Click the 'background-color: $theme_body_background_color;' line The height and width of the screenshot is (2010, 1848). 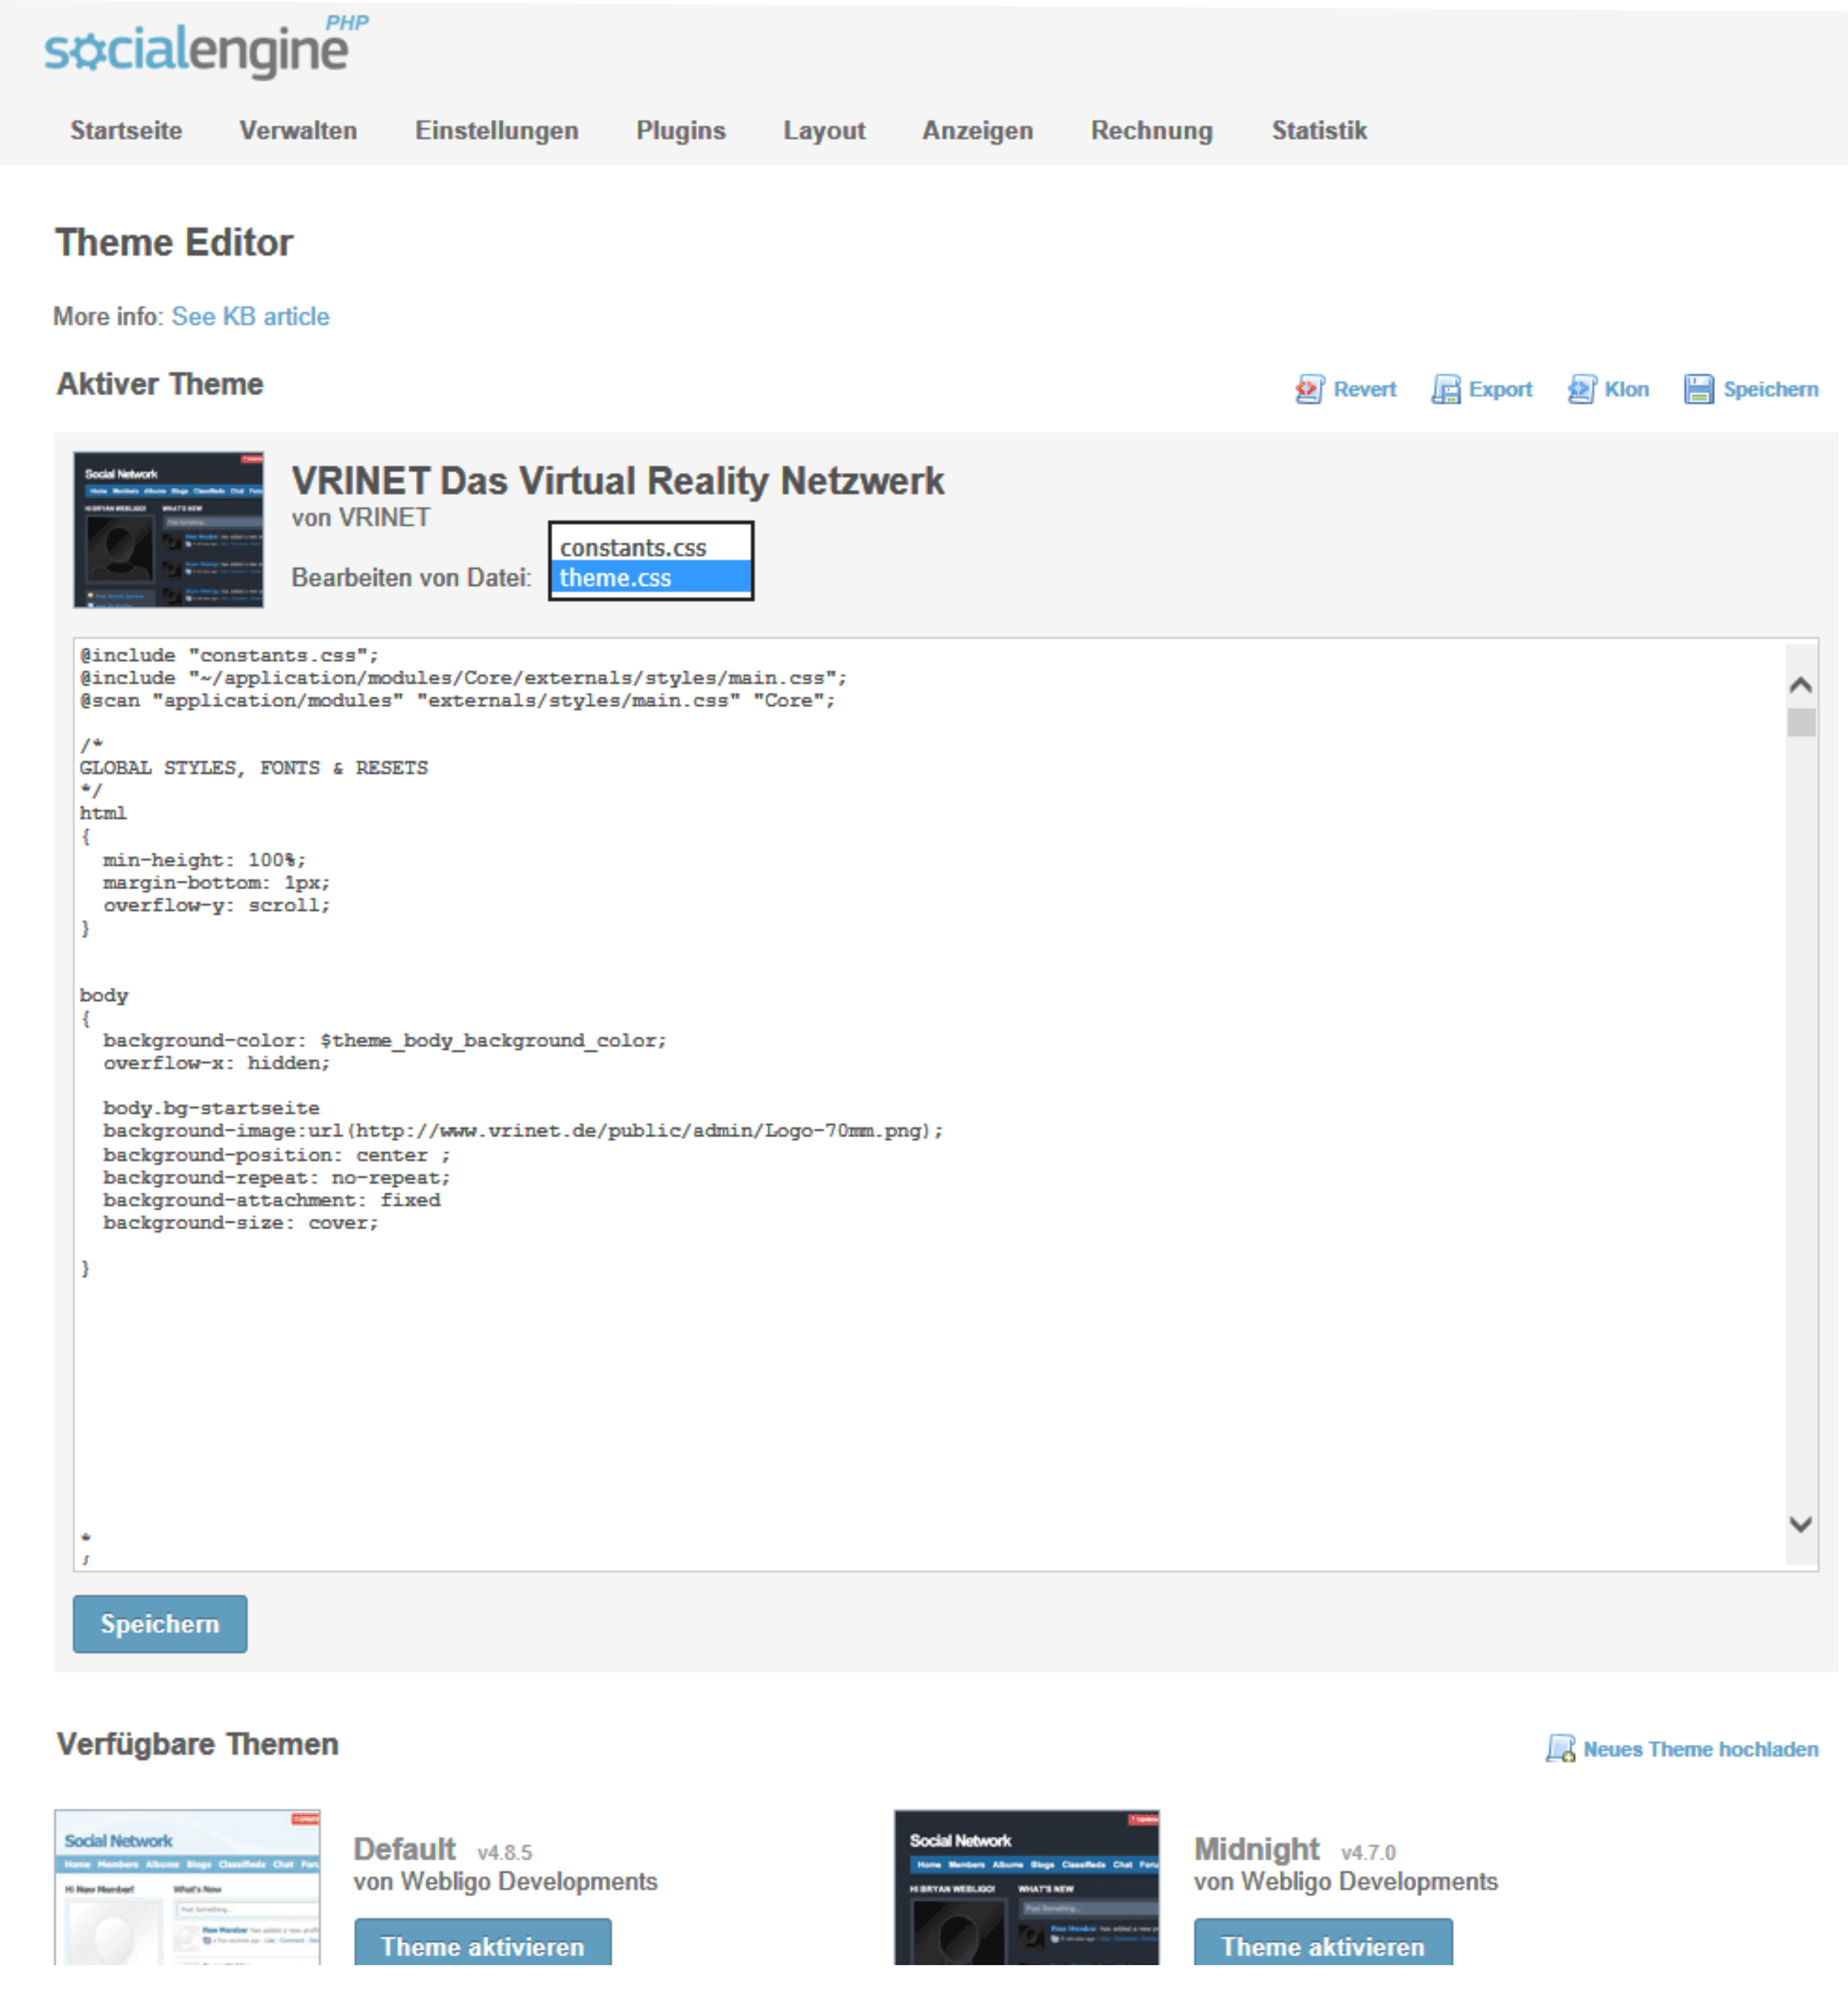pos(385,1040)
